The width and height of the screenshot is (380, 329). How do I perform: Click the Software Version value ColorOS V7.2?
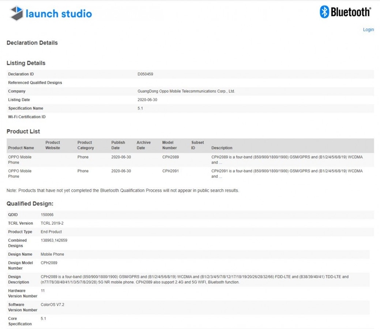pyautogui.click(x=52, y=305)
